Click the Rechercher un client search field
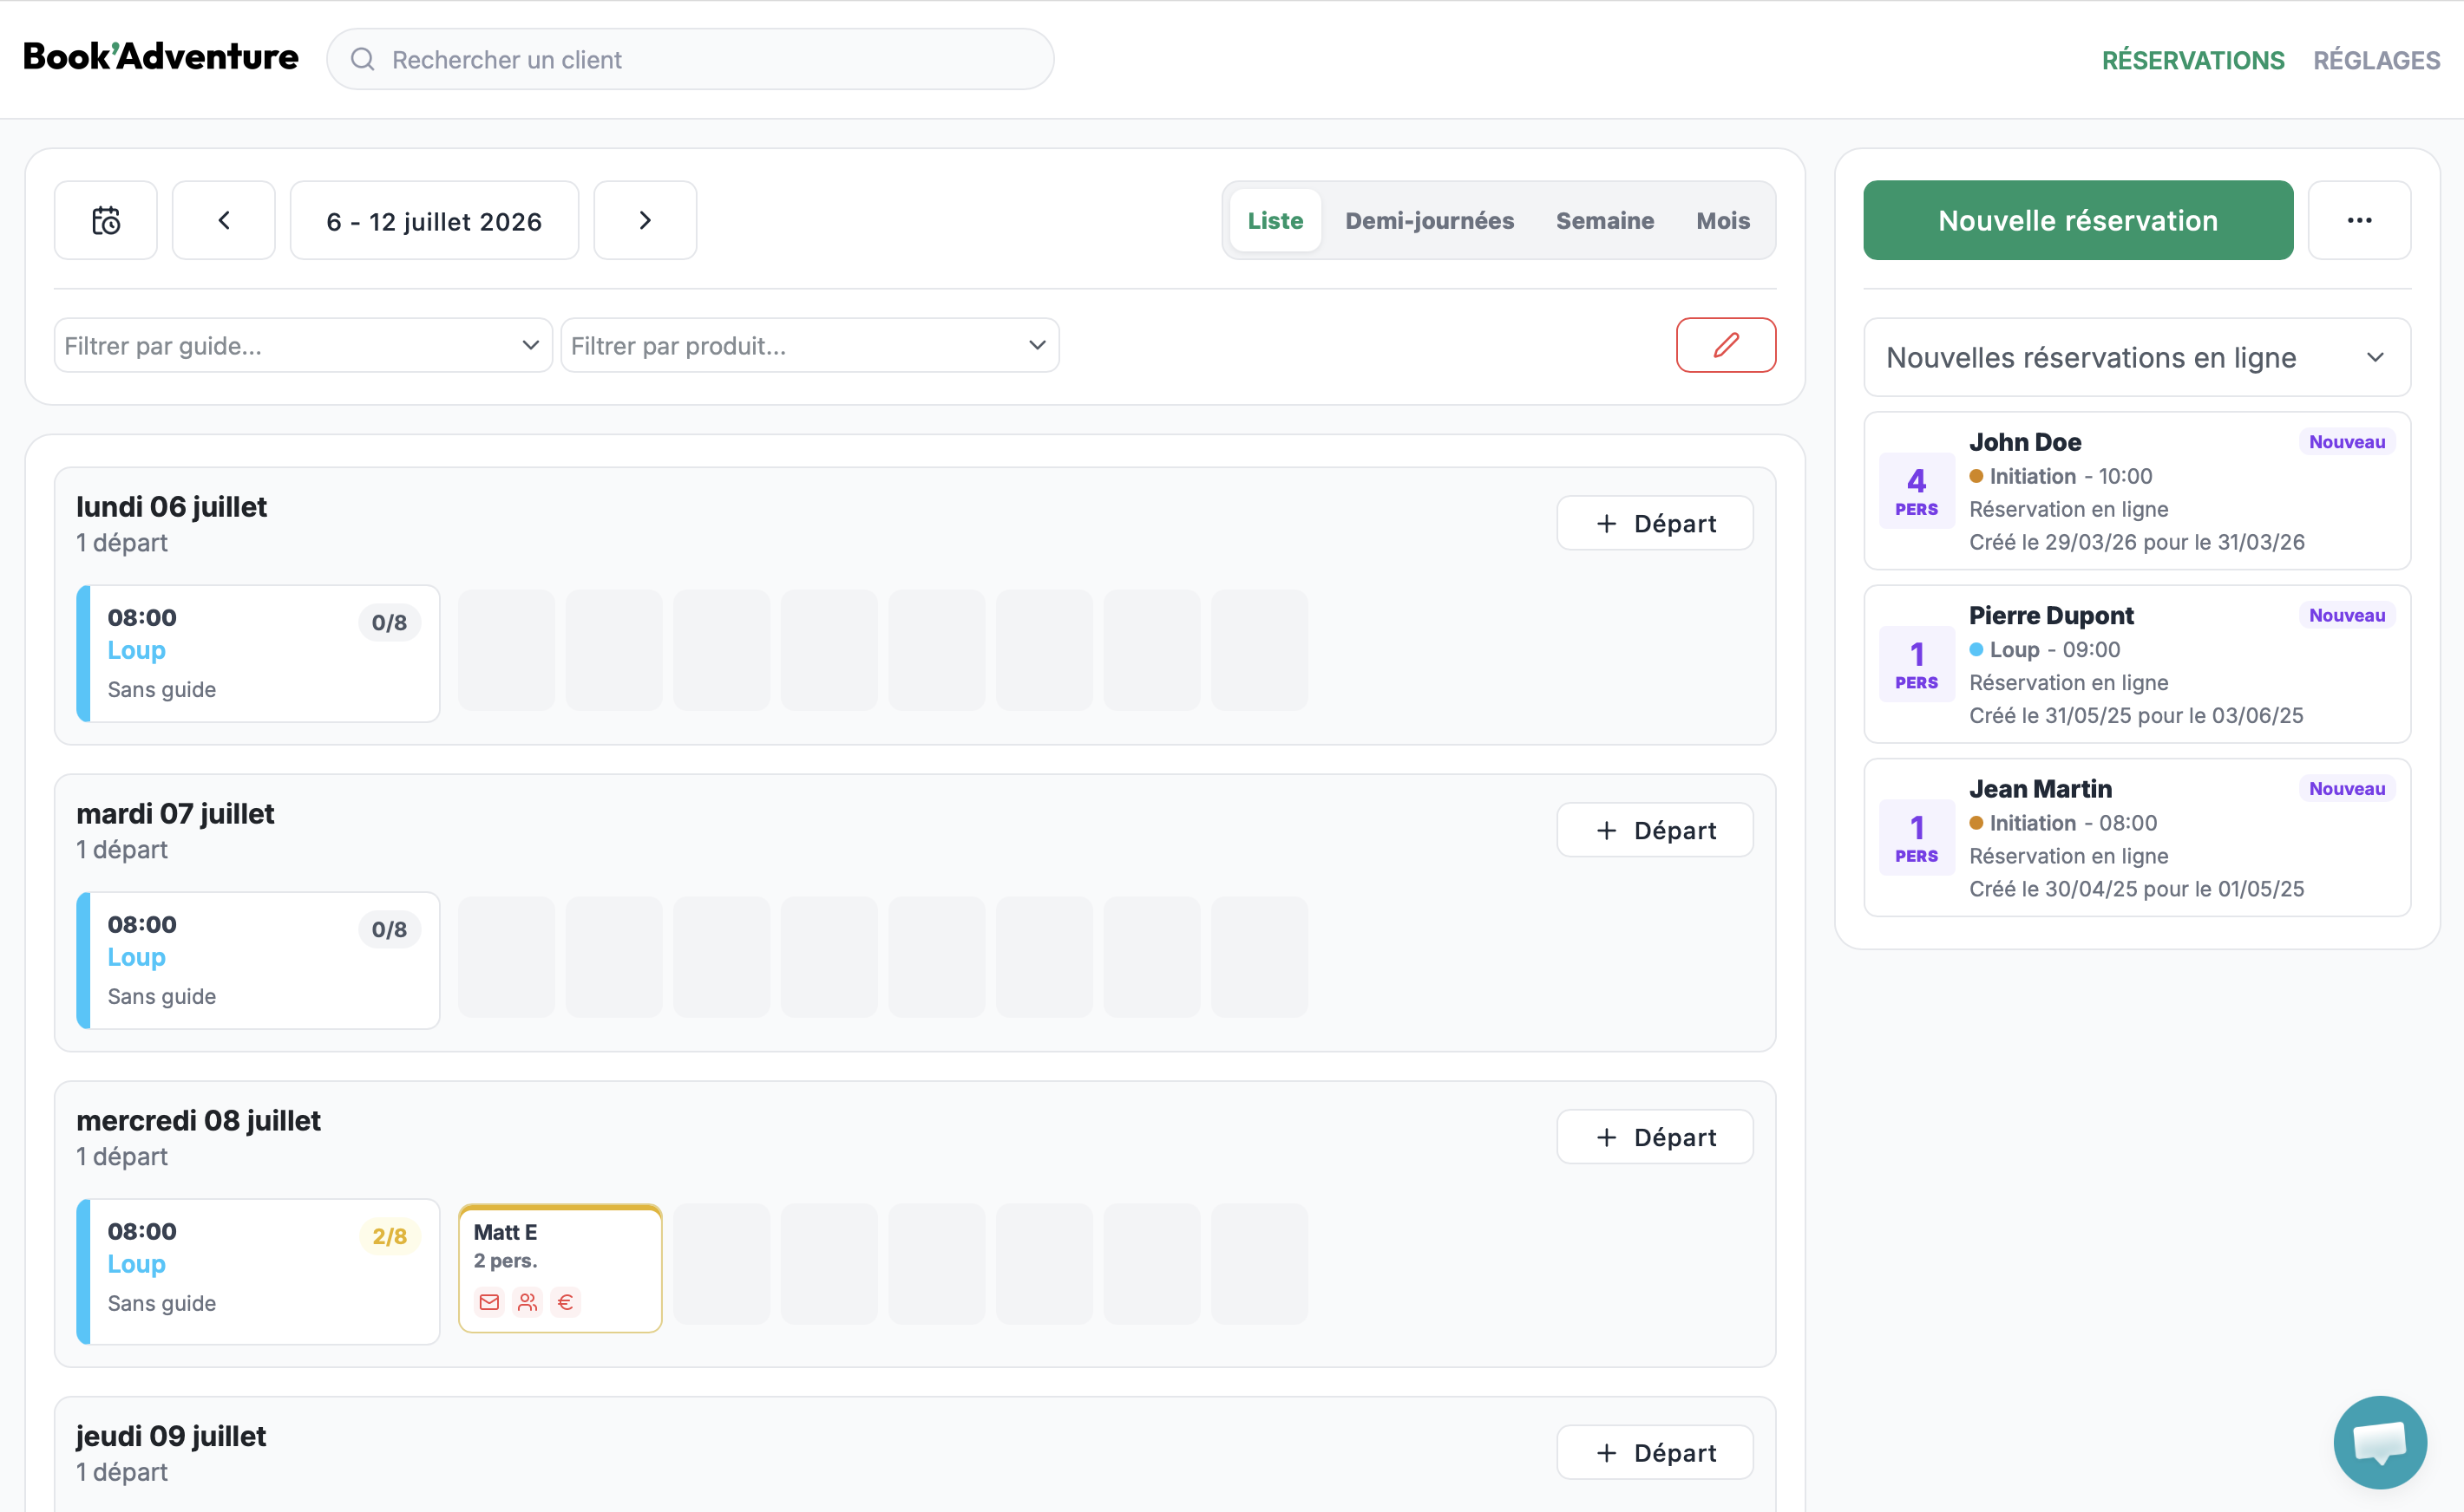Viewport: 2464px width, 1512px height. tap(691, 59)
